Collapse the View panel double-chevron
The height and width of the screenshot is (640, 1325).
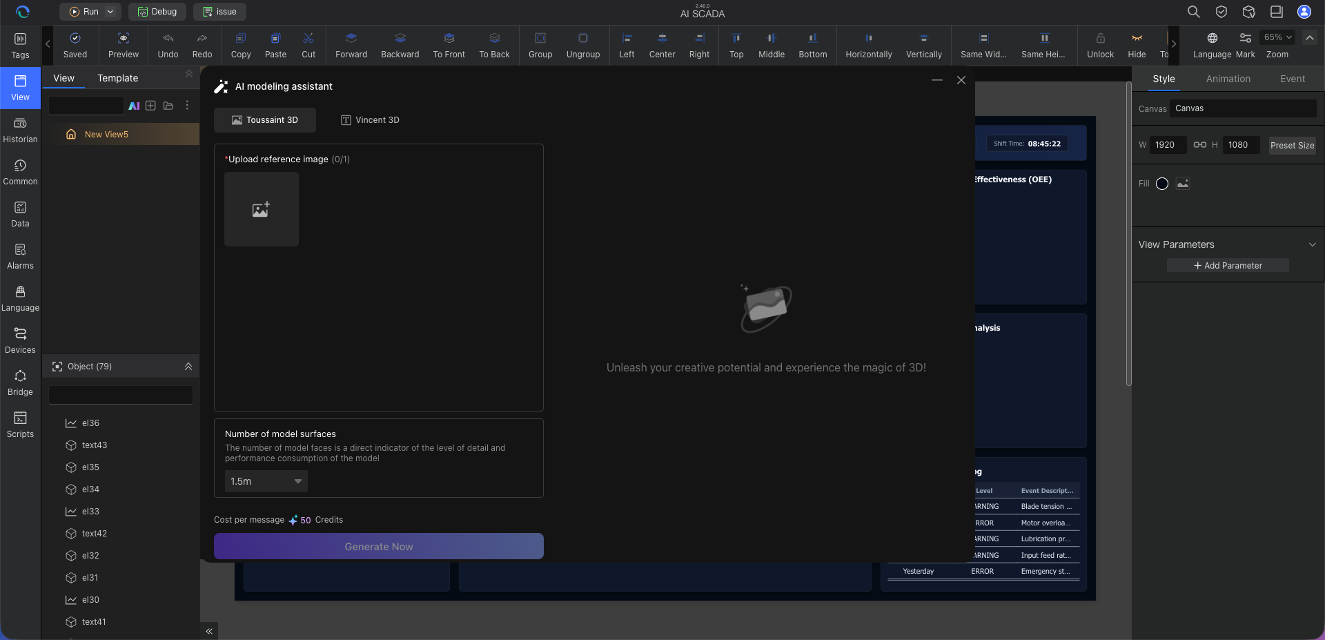point(189,74)
